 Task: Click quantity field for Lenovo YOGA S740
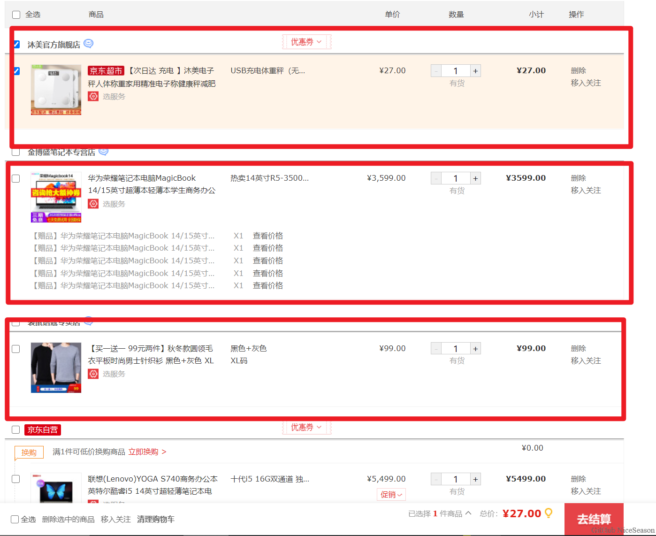(x=456, y=479)
